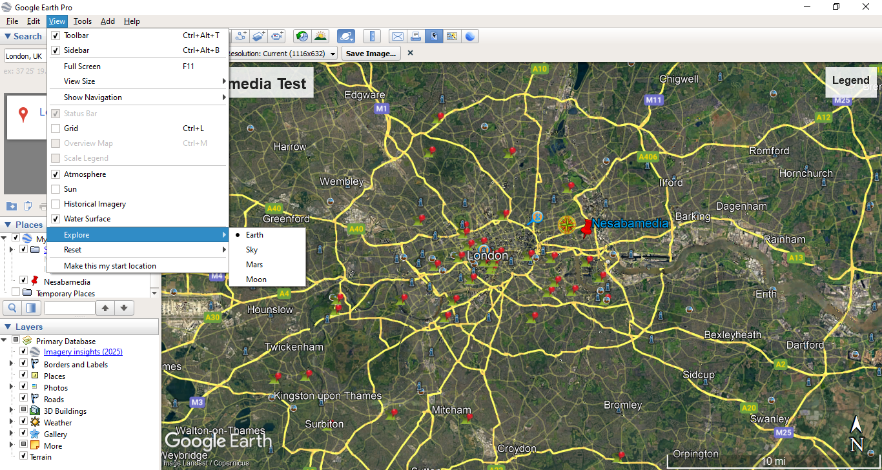This screenshot has width=882, height=470.
Task: Choose Make this my start location
Action: 110,266
